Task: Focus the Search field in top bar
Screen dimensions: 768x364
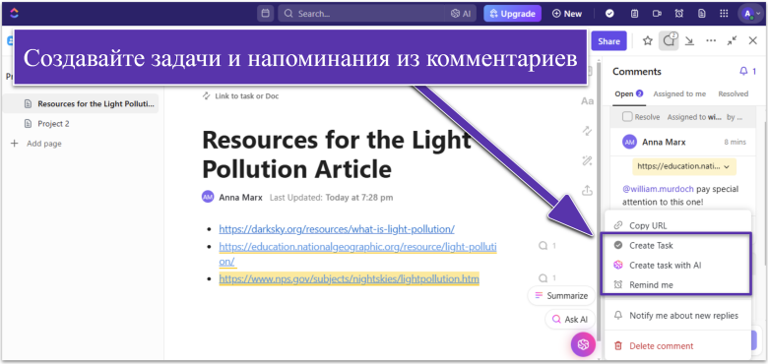Action: 362,14
